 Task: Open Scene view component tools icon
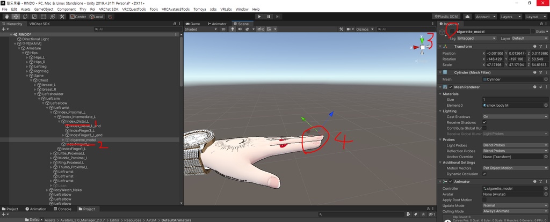(341, 29)
